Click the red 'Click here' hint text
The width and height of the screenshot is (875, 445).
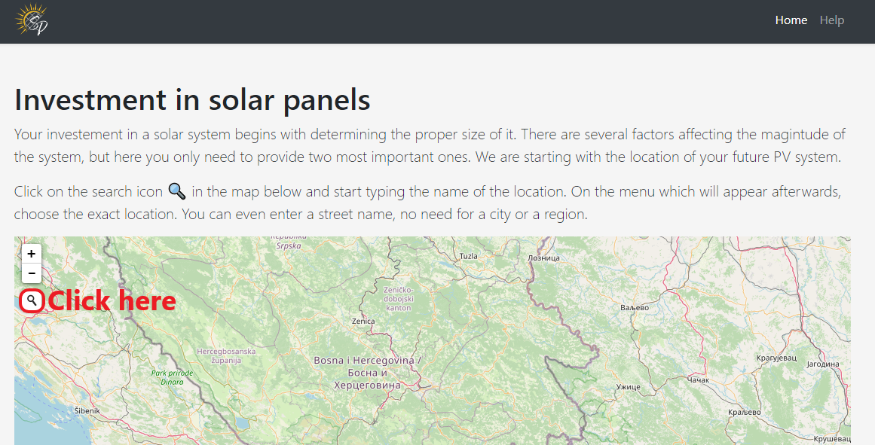click(x=112, y=301)
